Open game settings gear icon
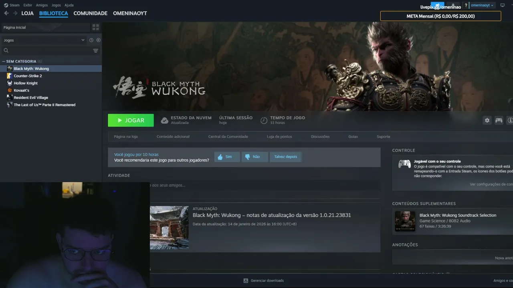The image size is (513, 288). coord(487,120)
